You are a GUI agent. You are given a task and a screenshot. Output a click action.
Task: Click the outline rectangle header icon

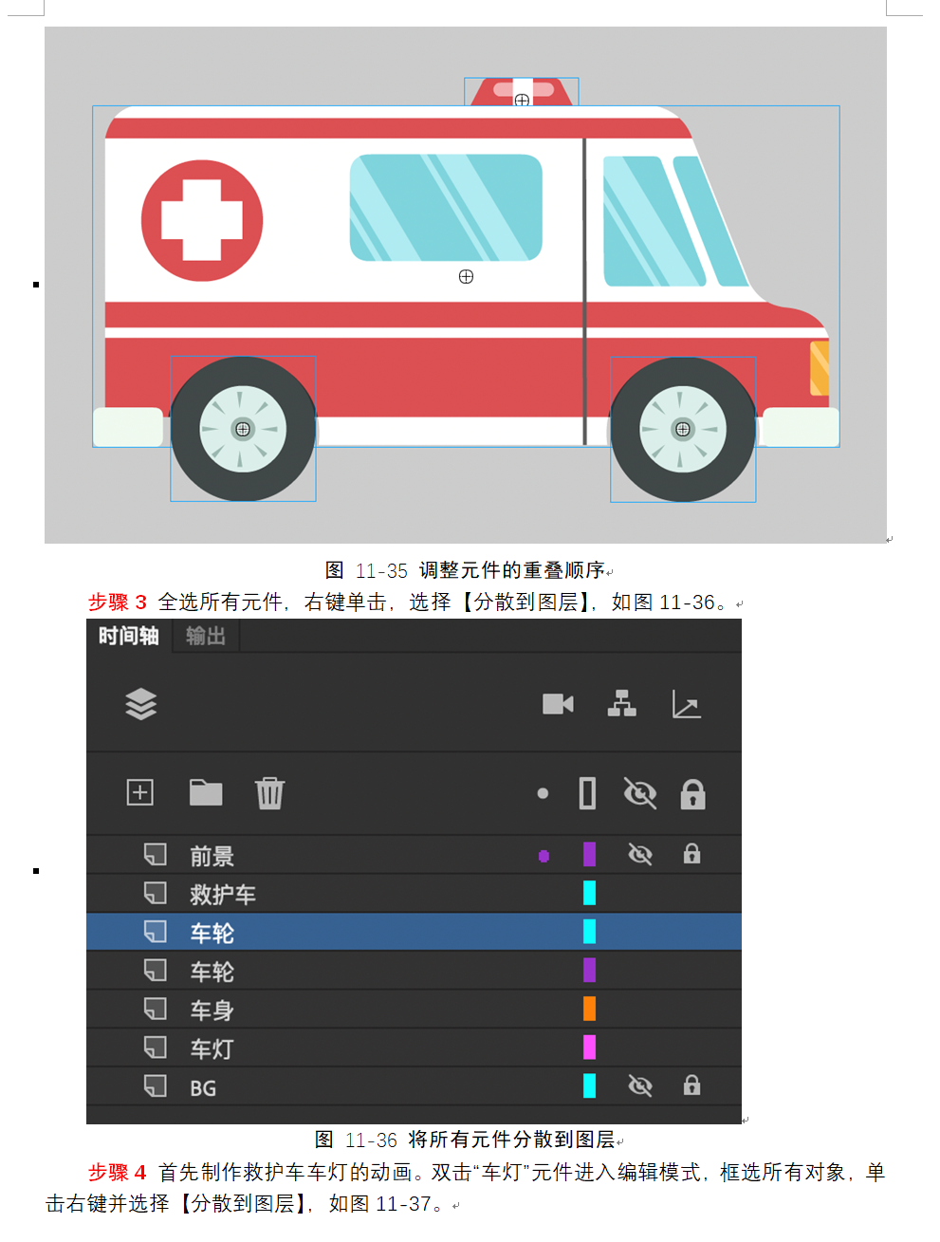point(588,793)
